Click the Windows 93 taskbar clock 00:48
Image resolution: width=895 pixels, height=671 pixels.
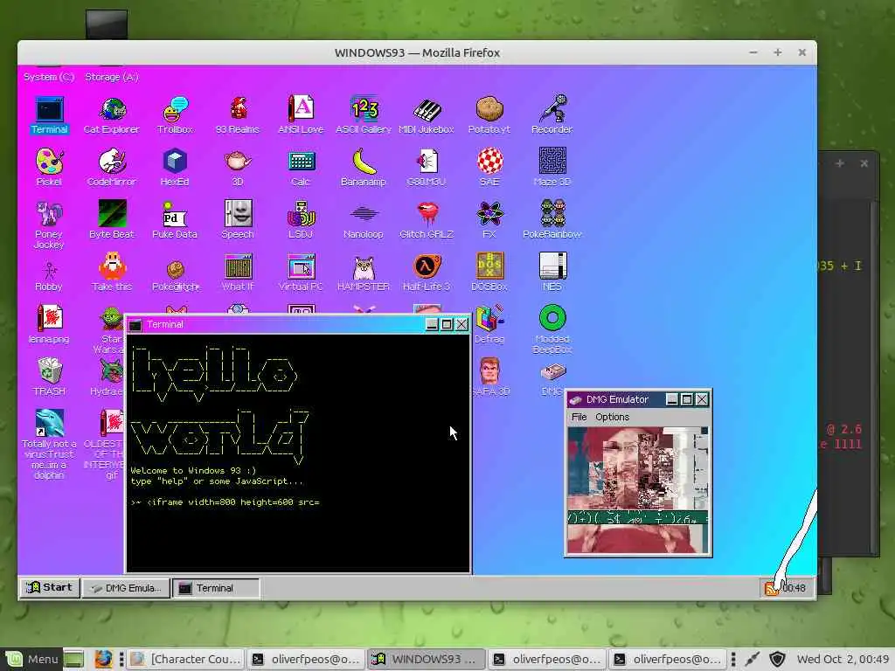click(794, 588)
